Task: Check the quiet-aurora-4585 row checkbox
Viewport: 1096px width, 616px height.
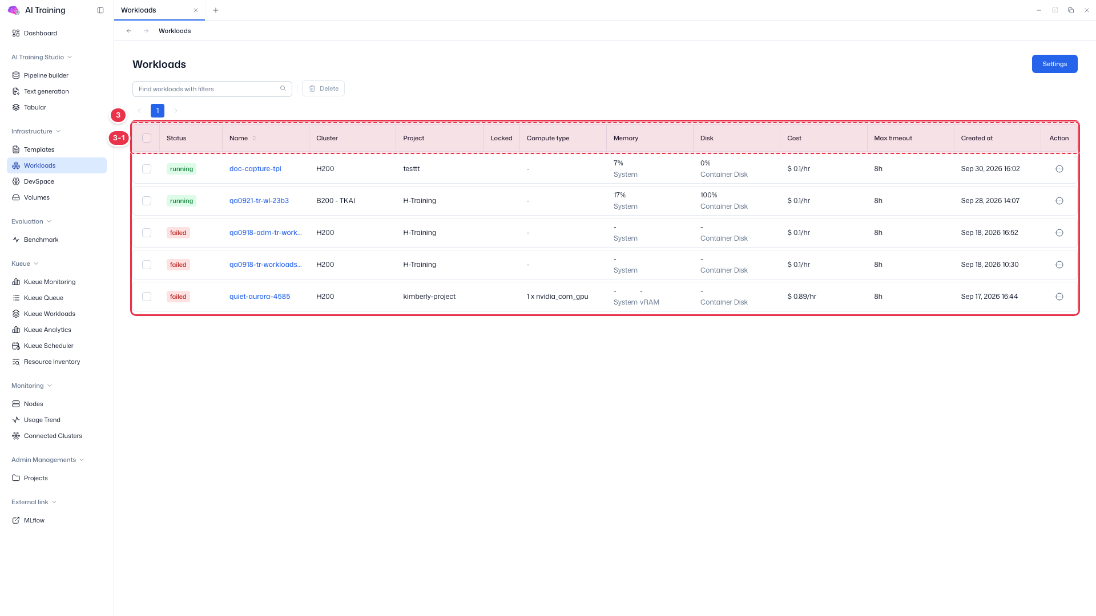Action: pos(147,297)
